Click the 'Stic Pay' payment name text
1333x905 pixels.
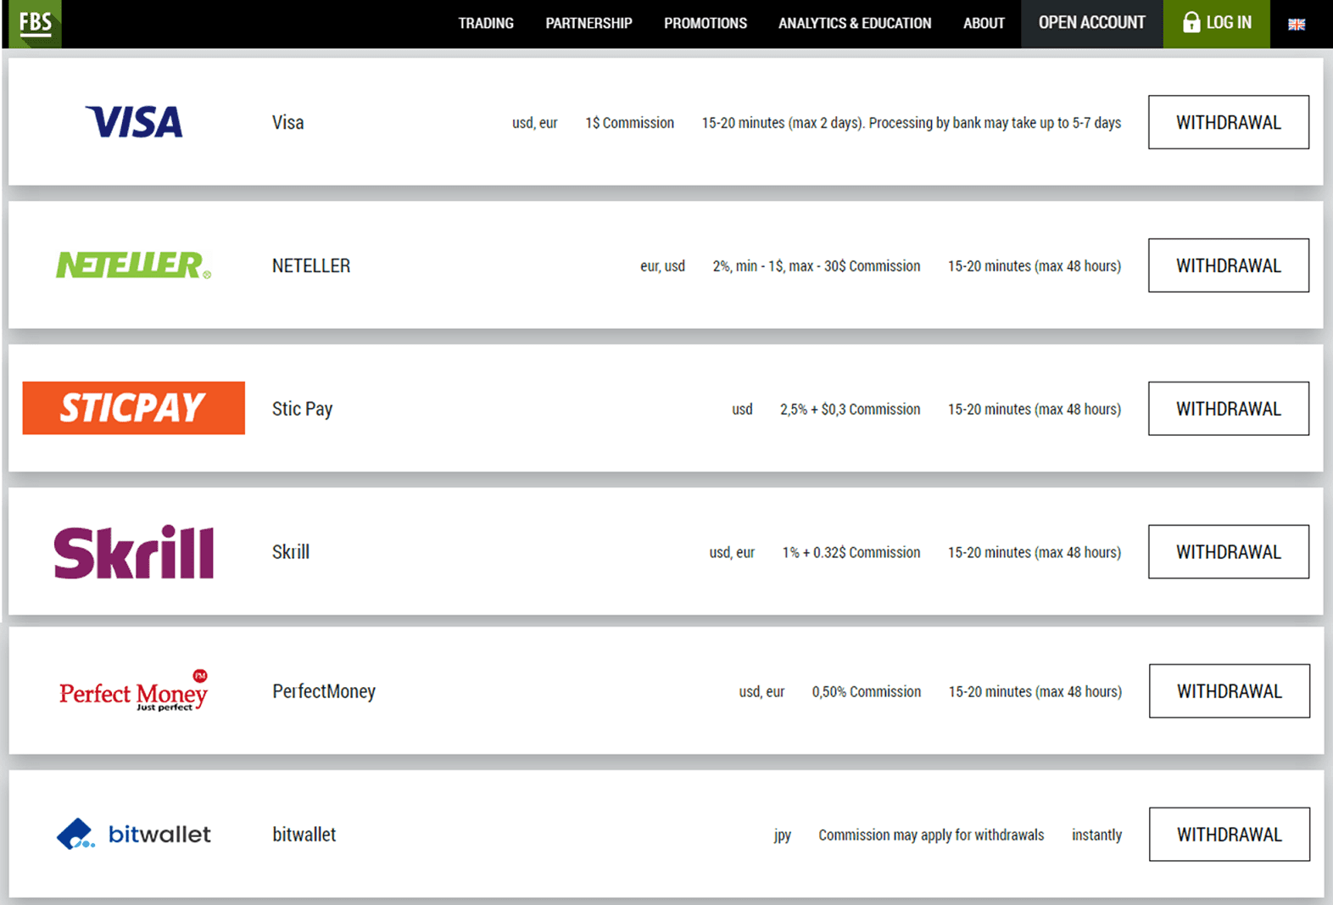[303, 409]
